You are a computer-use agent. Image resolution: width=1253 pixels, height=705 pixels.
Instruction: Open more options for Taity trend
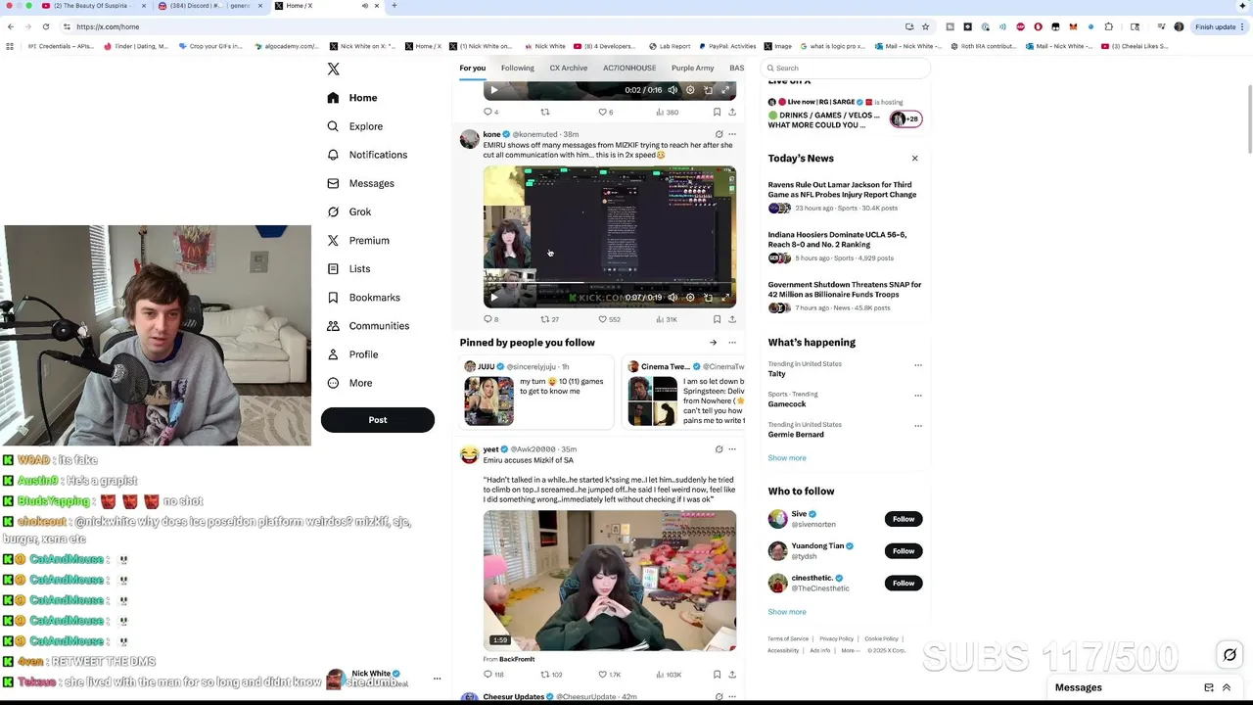pyautogui.click(x=917, y=365)
